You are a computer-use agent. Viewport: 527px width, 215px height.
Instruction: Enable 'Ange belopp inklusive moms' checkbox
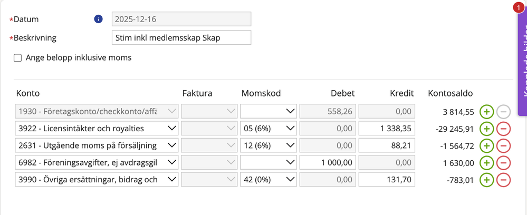tap(18, 58)
